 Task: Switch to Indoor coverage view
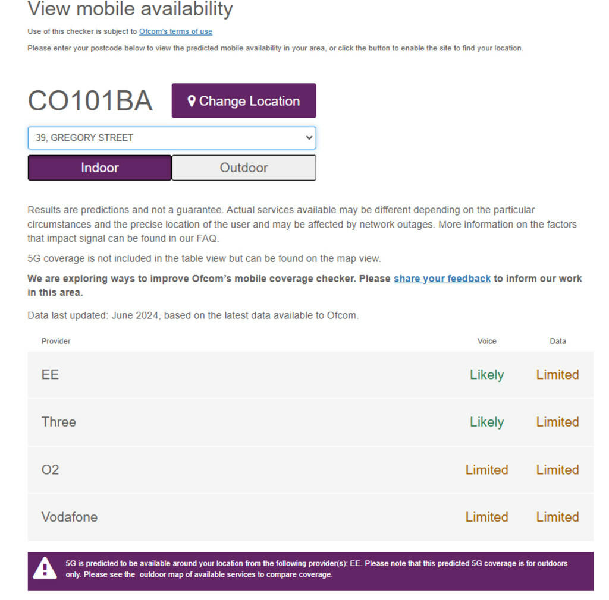[100, 168]
